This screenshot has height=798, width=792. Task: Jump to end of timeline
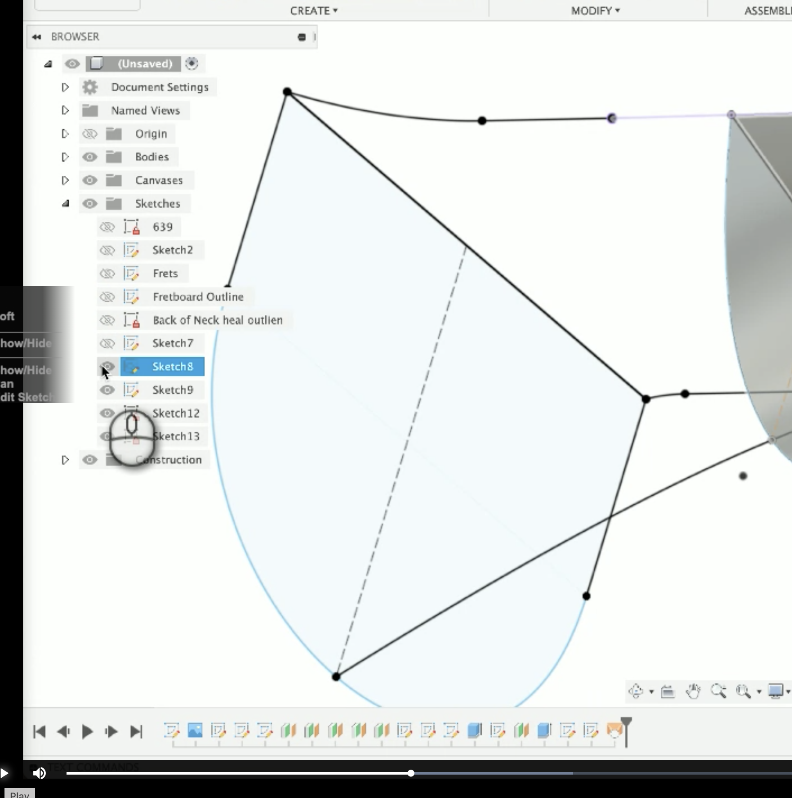pos(136,732)
